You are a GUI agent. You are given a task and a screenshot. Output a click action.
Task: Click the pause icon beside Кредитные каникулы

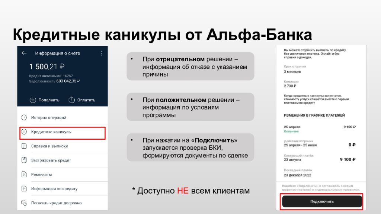pyautogui.click(x=24, y=132)
